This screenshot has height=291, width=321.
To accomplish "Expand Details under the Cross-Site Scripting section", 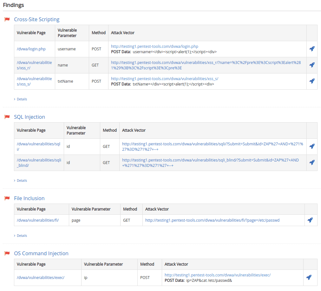I will (x=20, y=99).
